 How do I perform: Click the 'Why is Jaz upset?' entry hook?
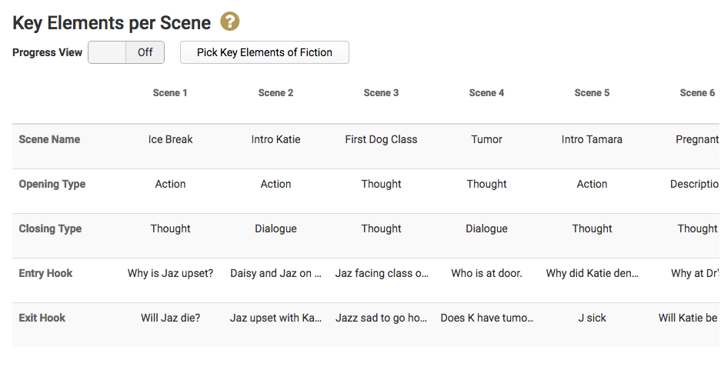coord(170,273)
